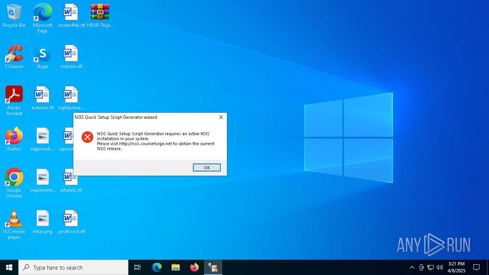Screen dimensions: 489x275
Task: Select the Firefox desktop shortcut
Action: pyautogui.click(x=14, y=139)
